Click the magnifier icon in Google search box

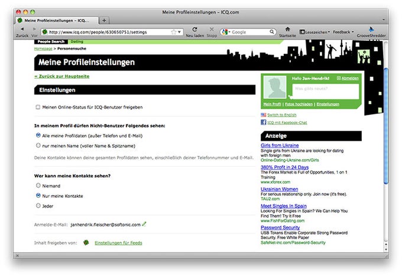[272, 32]
